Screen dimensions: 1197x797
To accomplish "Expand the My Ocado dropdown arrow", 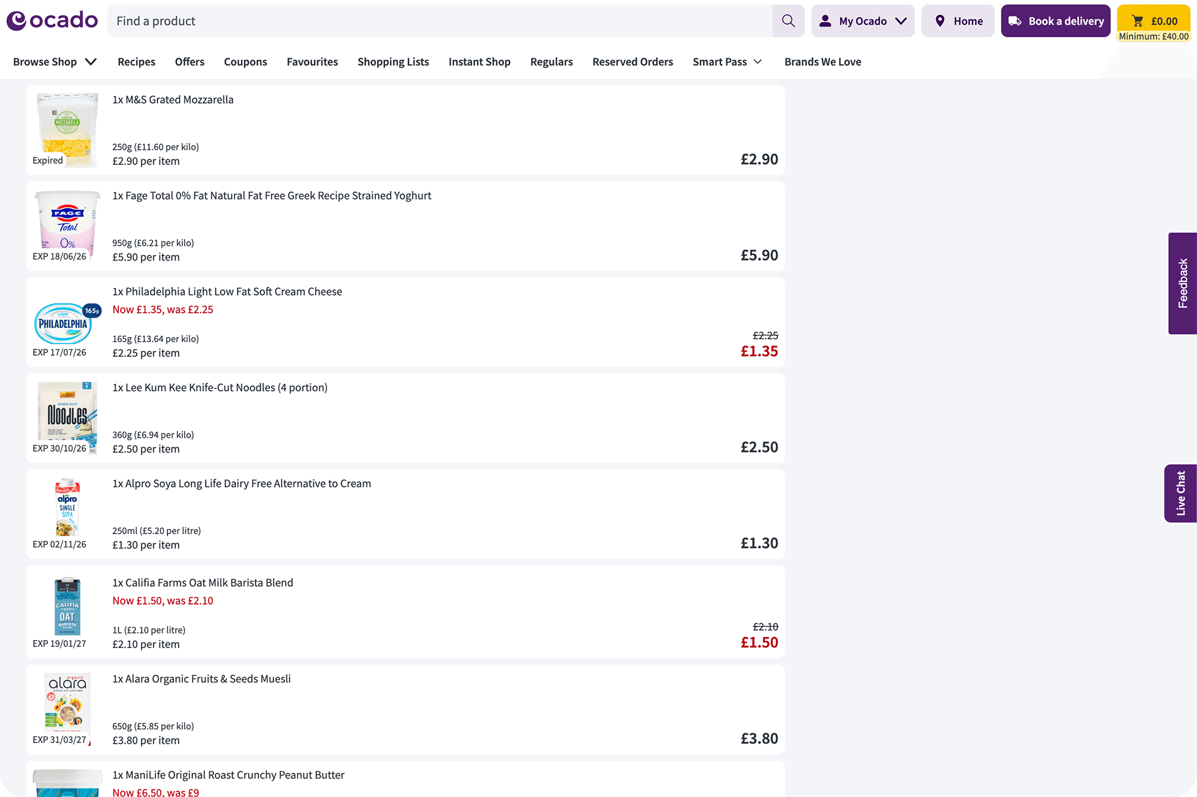I will click(x=901, y=21).
